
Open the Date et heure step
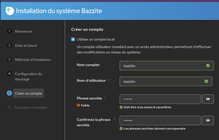coord(26,46)
